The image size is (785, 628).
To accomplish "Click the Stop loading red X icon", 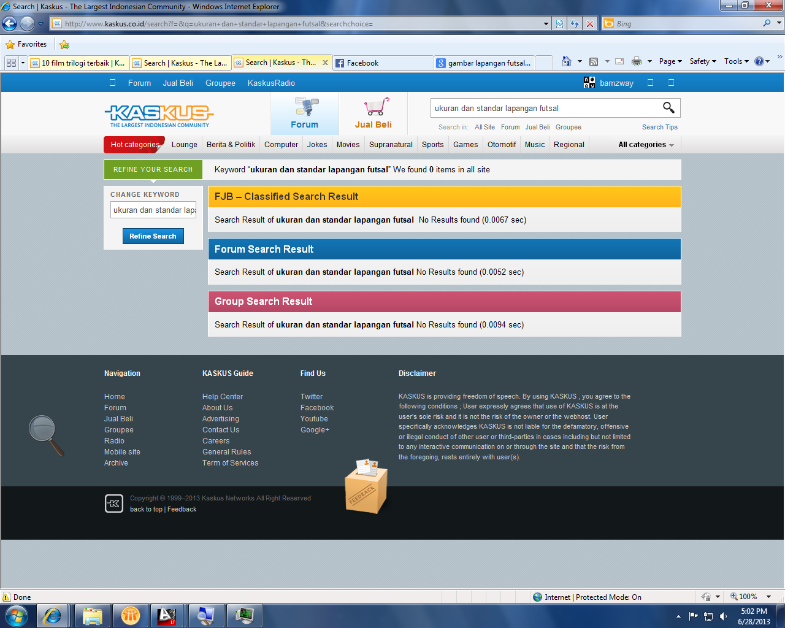I will [590, 24].
